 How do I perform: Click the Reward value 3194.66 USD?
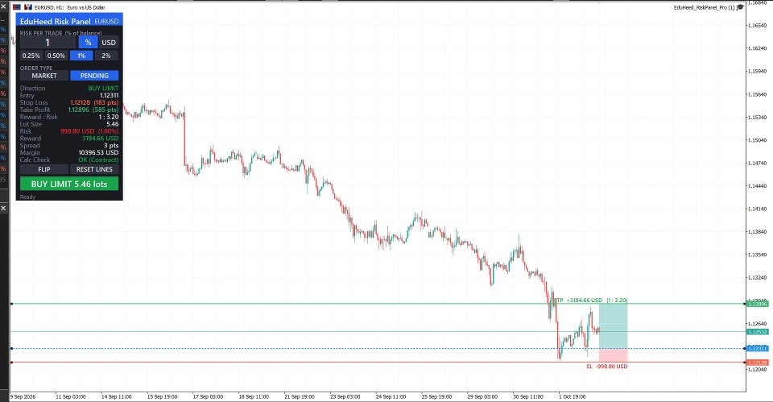tap(100, 138)
